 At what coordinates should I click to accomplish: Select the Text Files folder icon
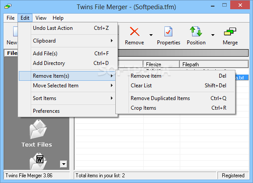[38, 129]
